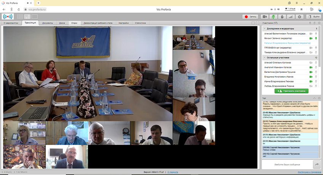This screenshot has height=175, width=323.
Task: Toggle camera for Алексей Олегович Колганов
Action: 311,63
